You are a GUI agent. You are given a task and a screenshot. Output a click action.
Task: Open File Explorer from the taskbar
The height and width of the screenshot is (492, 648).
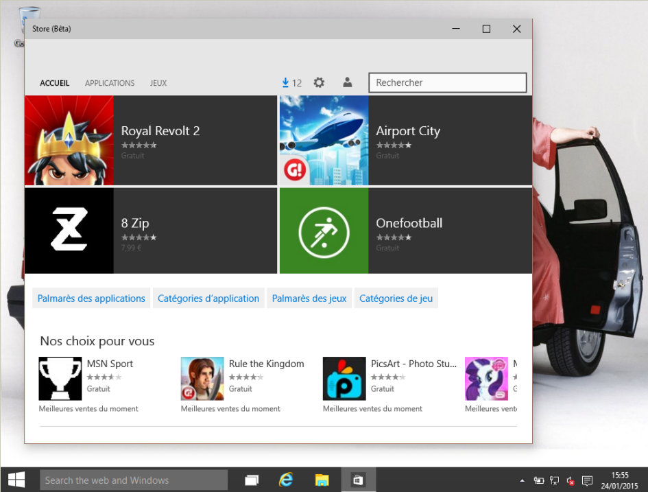322,480
